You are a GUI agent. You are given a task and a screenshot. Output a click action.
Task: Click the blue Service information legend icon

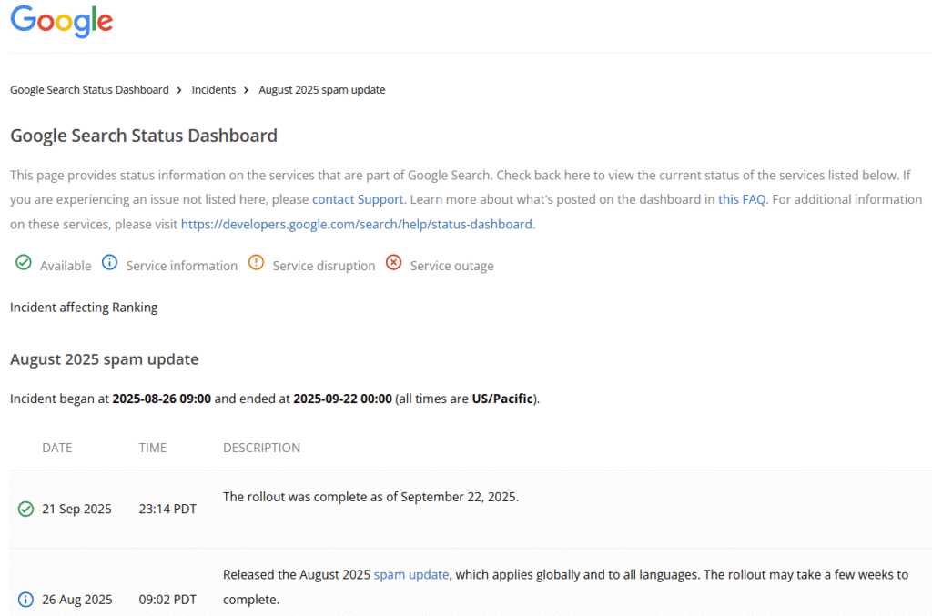tap(110, 264)
